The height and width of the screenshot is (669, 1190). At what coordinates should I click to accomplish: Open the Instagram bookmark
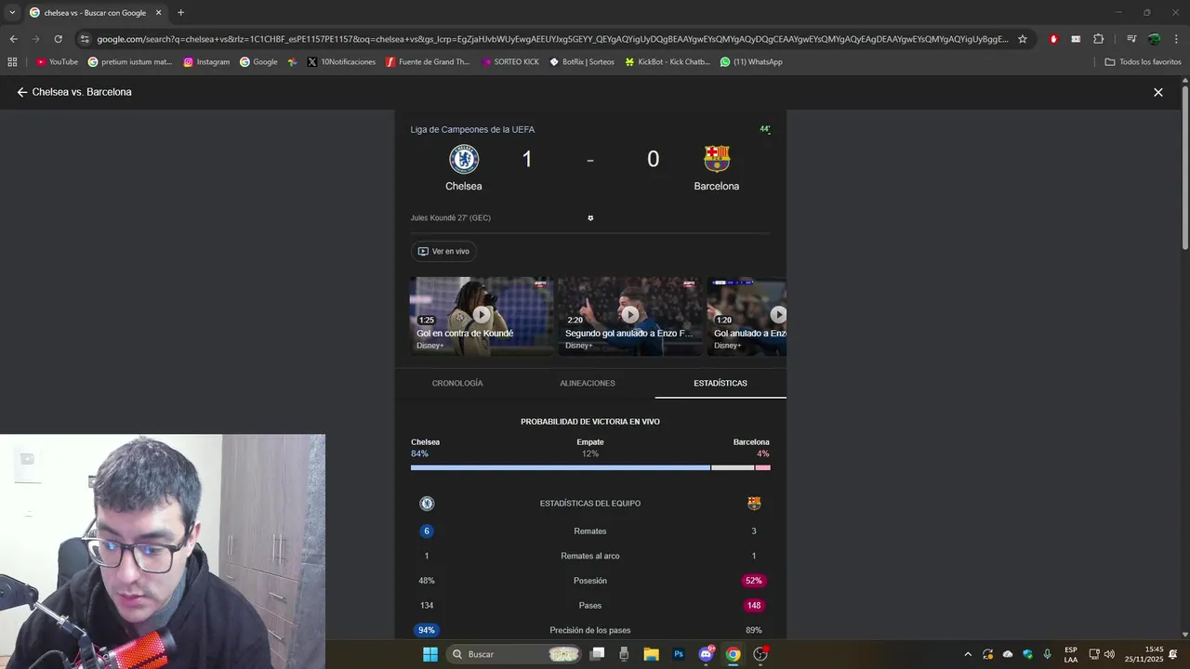(x=206, y=62)
